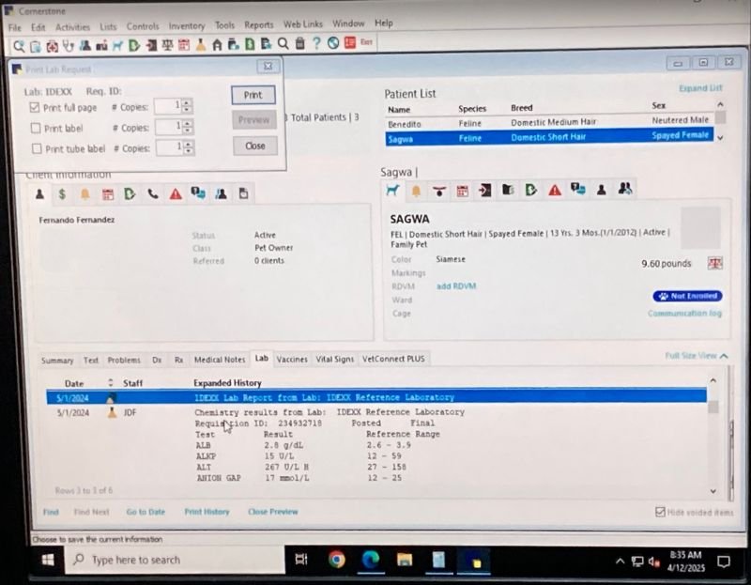This screenshot has height=585, width=751.
Task: Click the patient red alert triangle icon
Action: (555, 191)
